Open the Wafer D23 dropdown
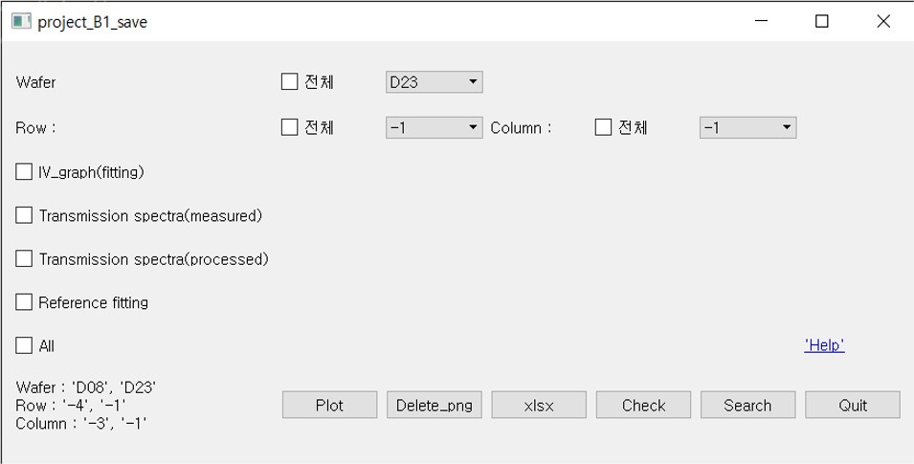Image resolution: width=914 pixels, height=464 pixels. pos(434,82)
